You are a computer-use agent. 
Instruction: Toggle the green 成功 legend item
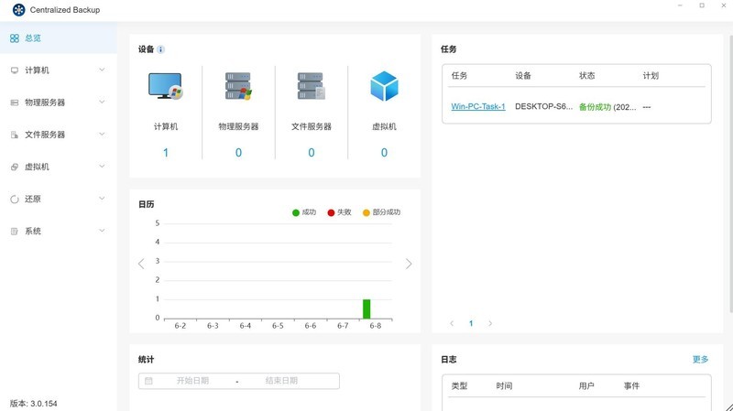tap(304, 212)
